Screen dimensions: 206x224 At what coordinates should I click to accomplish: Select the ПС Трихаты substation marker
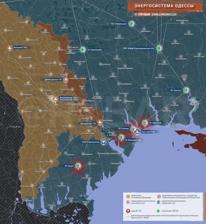(x=186, y=90)
